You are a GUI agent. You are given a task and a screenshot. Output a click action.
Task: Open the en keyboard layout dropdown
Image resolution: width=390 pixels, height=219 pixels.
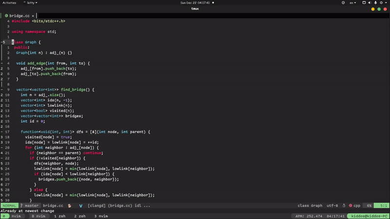tap(352, 3)
